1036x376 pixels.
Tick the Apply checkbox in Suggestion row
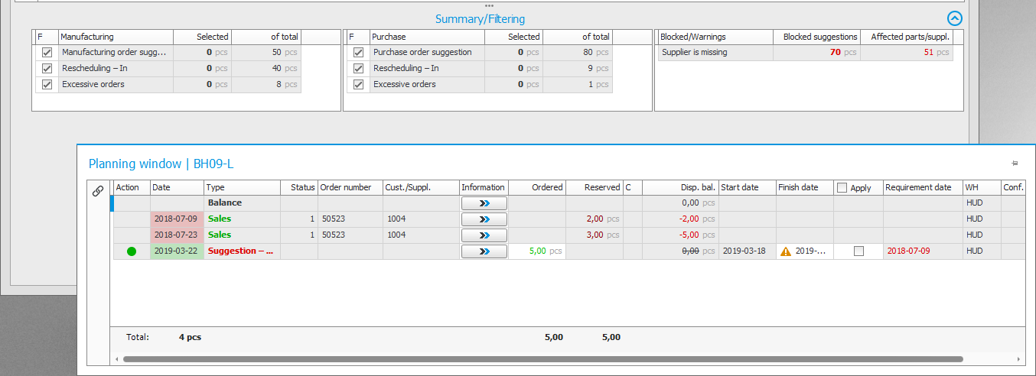[x=858, y=251]
